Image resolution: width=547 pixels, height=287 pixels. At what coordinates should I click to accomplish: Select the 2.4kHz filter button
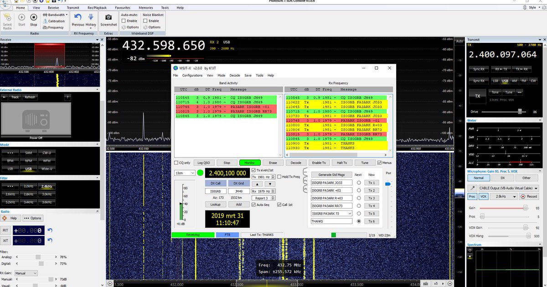pyautogui.click(x=47, y=186)
